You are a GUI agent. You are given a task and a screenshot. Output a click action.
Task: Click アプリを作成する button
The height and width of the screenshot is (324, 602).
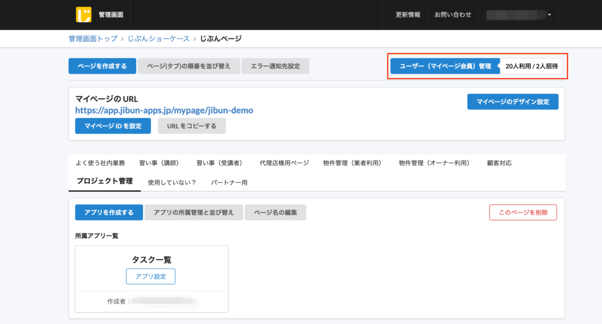[109, 212]
